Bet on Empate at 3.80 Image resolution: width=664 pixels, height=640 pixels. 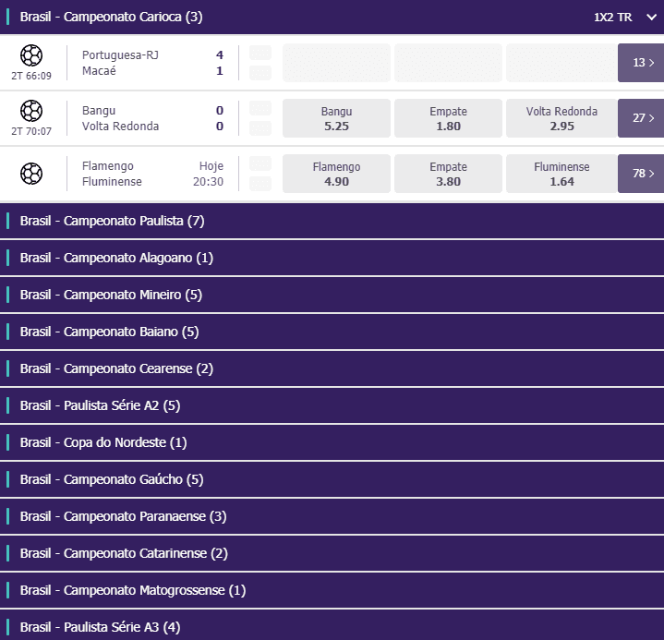[x=448, y=174]
